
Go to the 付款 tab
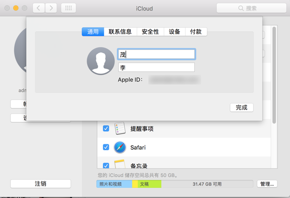[x=196, y=32]
